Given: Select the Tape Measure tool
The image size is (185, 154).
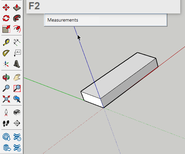Looking at the screenshot, I should (6, 42).
